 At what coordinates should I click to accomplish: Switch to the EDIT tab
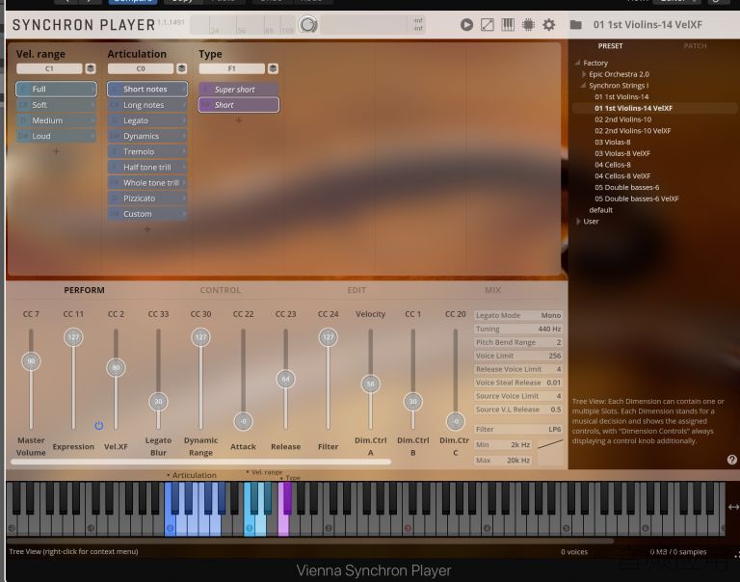(357, 290)
